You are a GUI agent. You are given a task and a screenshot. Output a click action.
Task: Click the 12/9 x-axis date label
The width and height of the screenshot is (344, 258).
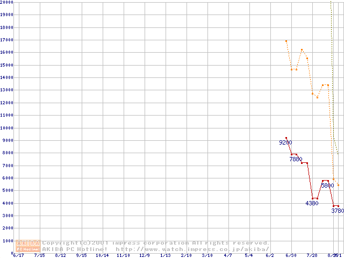pos(145,256)
